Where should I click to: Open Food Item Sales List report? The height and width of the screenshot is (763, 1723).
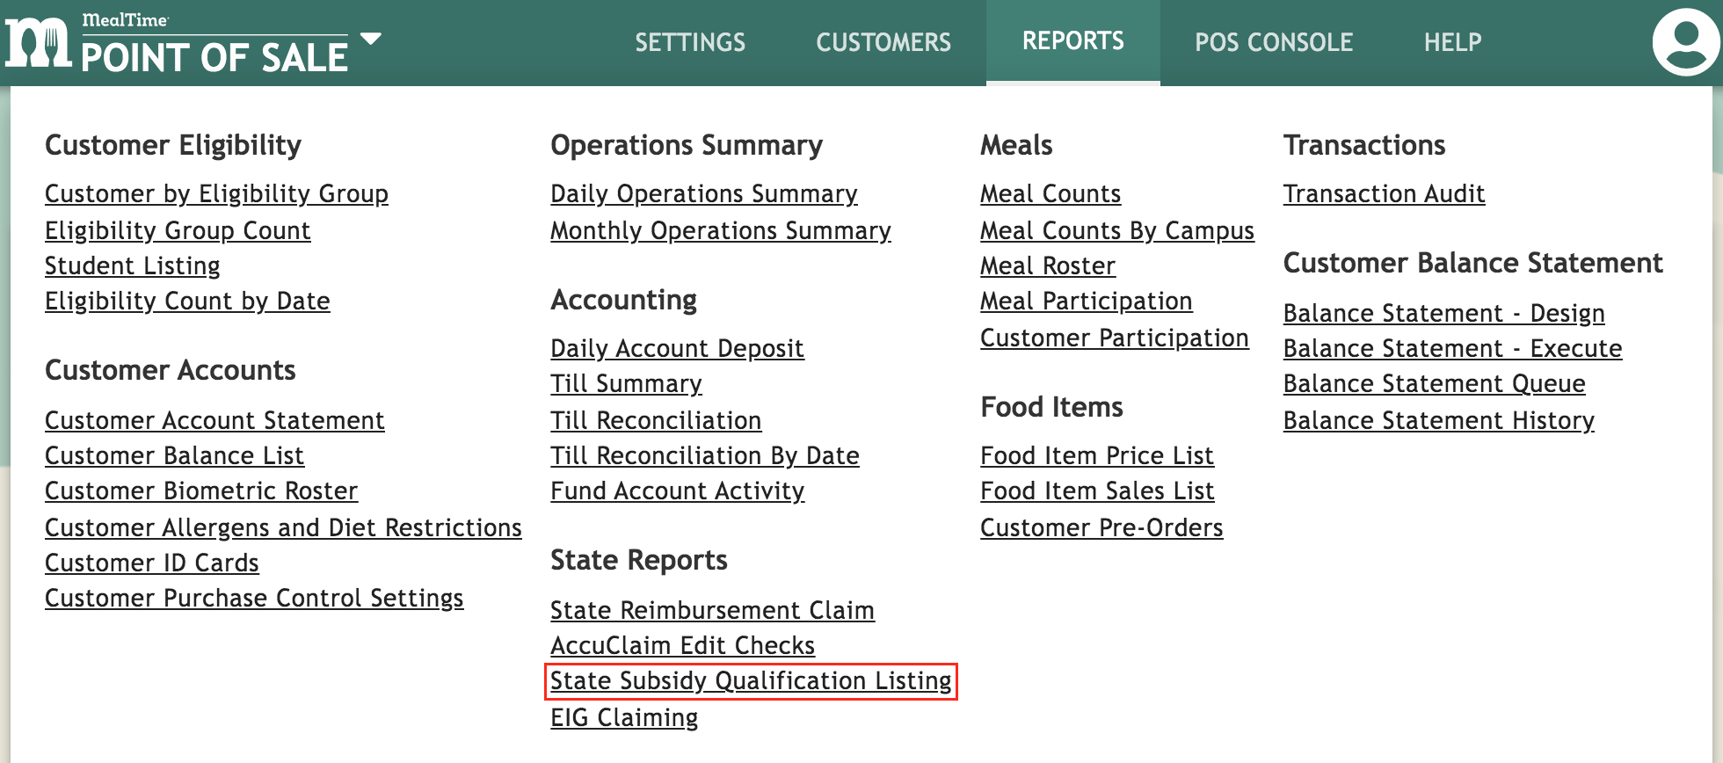[x=1097, y=490]
